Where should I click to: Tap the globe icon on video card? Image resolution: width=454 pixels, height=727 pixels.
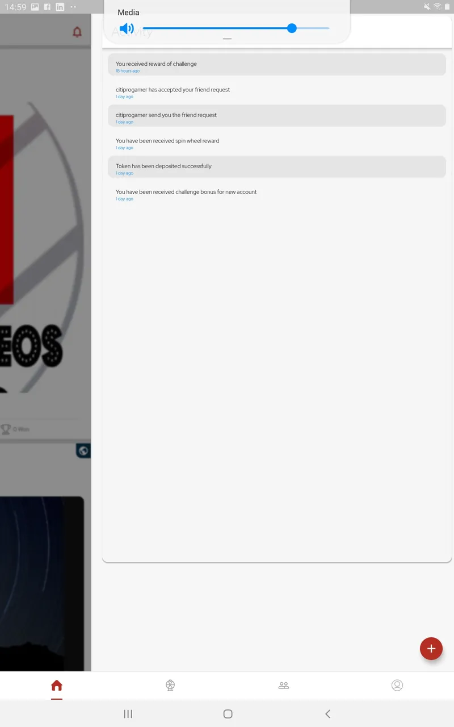(x=83, y=452)
